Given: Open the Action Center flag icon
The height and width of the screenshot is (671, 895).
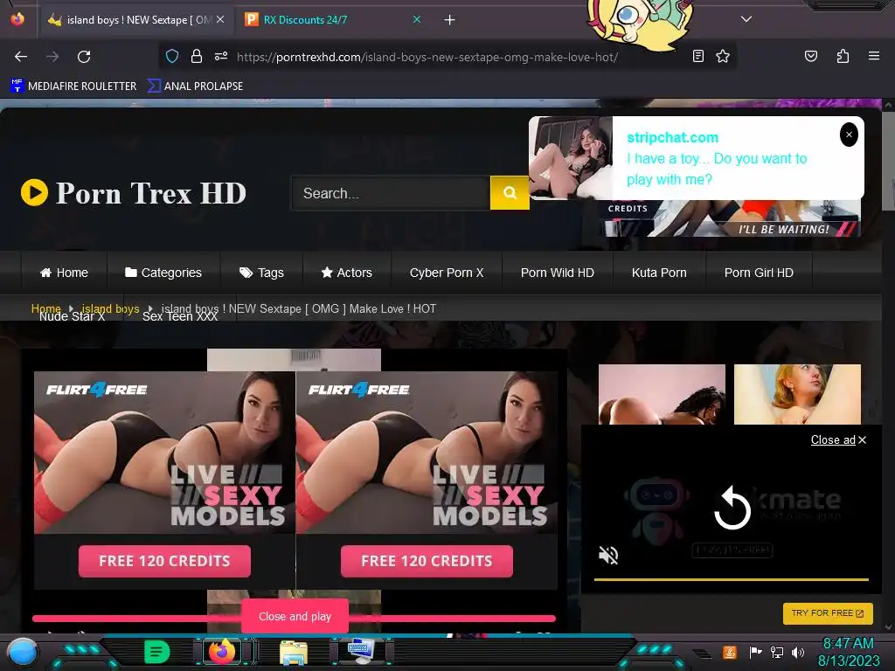Looking at the screenshot, I should point(755,652).
